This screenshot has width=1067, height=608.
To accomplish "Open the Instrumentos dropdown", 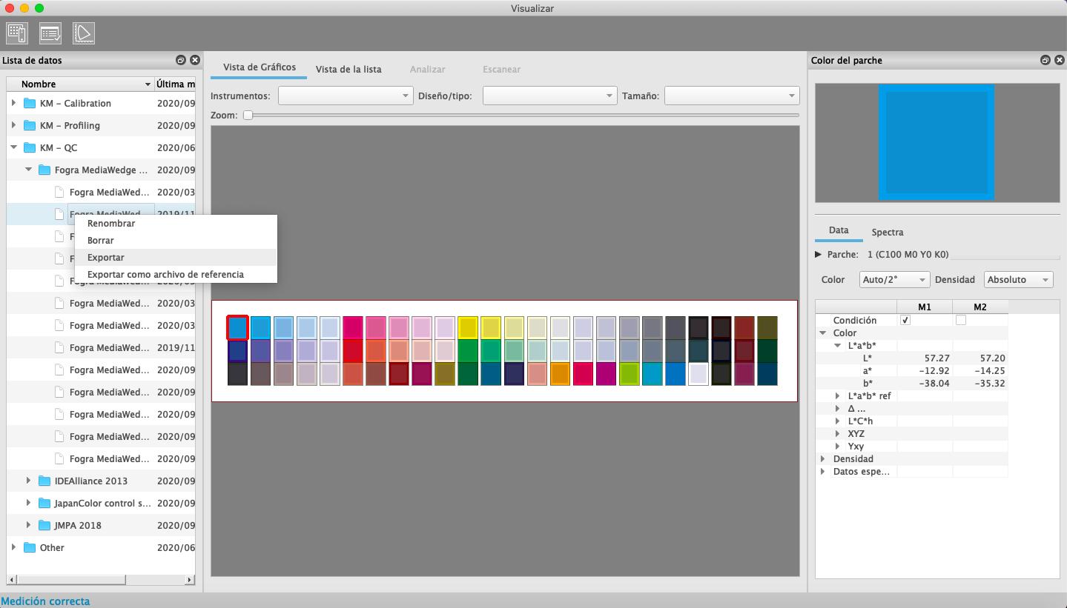I will (346, 96).
